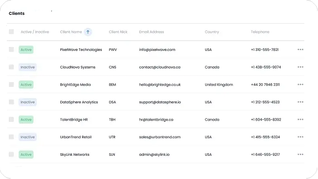The image size is (318, 179).
Task: Click the phone number +1 212-555-4523
Action: [265, 102]
